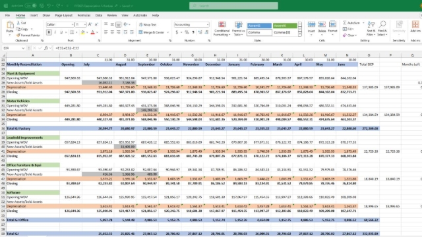
Task: Open the File menu tab
Action: pos(7,15)
